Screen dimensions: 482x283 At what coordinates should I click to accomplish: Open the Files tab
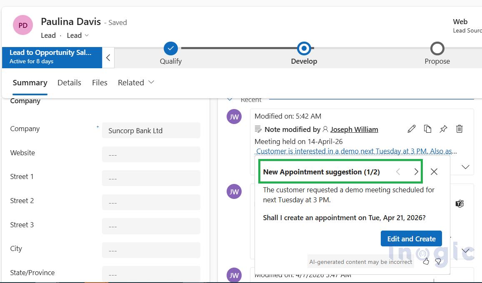[x=100, y=82]
